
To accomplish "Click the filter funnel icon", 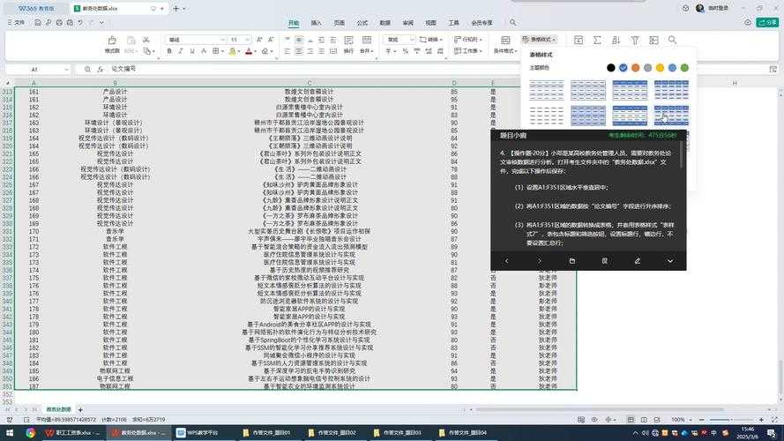I will click(634, 41).
